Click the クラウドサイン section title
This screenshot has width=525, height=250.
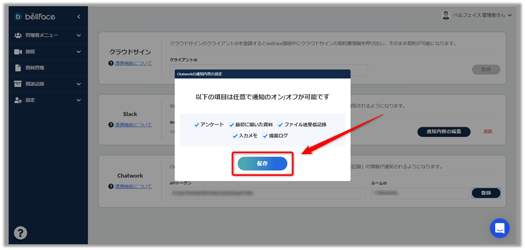pos(130,52)
